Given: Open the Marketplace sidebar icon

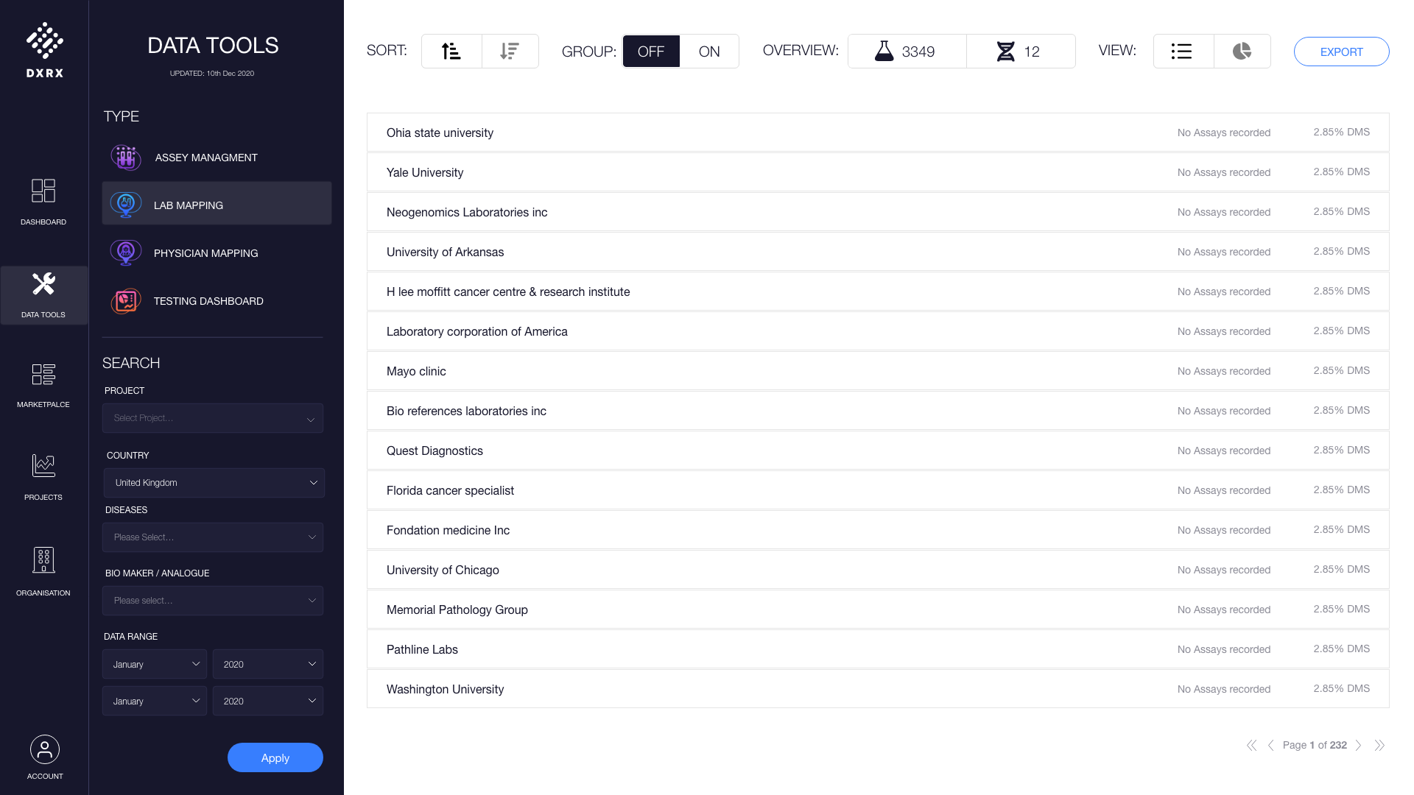Looking at the screenshot, I should pos(43,375).
